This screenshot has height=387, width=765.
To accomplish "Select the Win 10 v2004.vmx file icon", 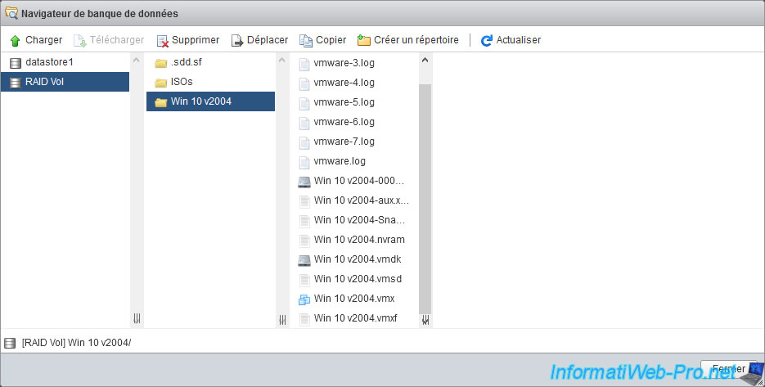I will [304, 299].
